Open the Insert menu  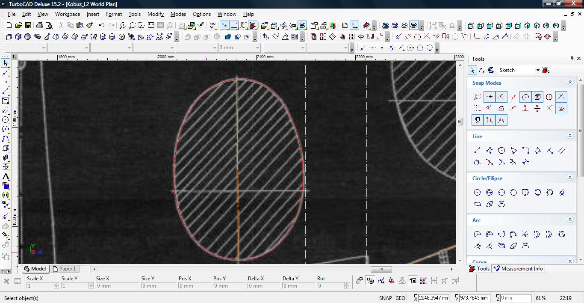93,14
